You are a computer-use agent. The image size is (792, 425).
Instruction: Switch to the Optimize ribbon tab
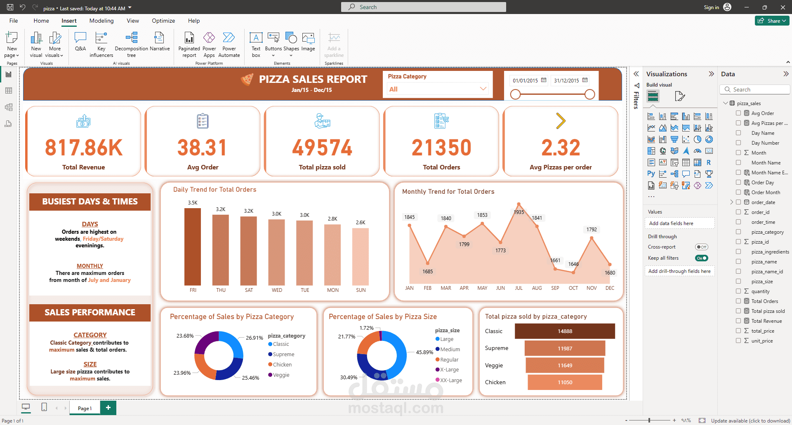163,21
